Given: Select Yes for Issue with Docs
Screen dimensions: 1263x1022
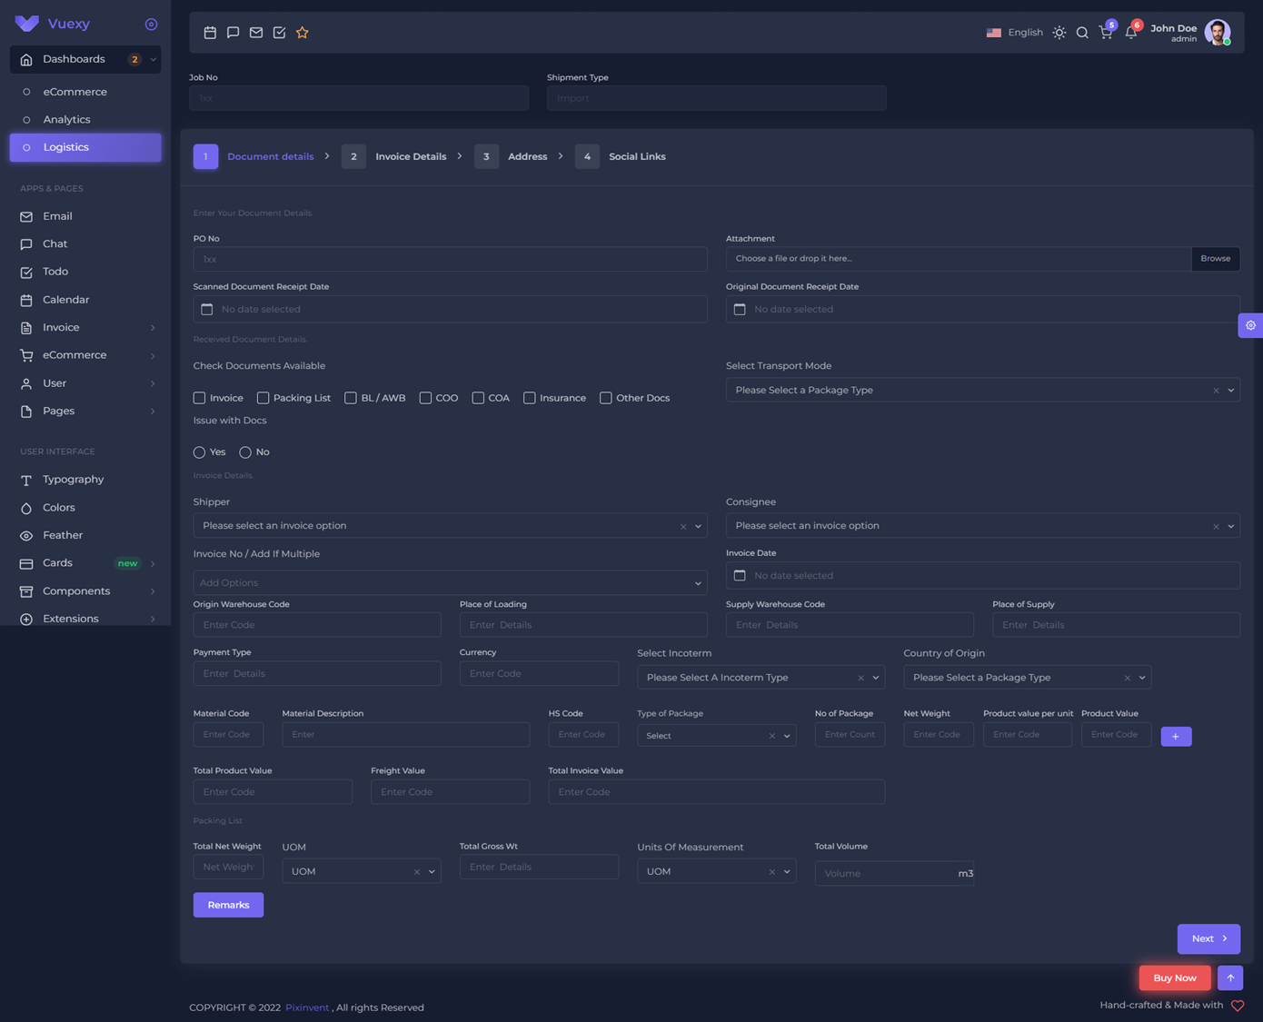Looking at the screenshot, I should (x=200, y=452).
